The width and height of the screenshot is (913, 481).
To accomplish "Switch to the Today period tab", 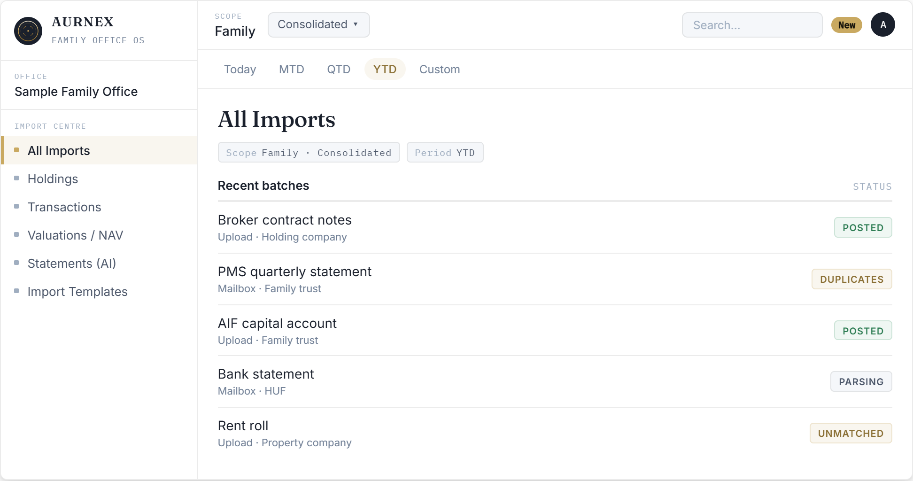I will pyautogui.click(x=240, y=69).
